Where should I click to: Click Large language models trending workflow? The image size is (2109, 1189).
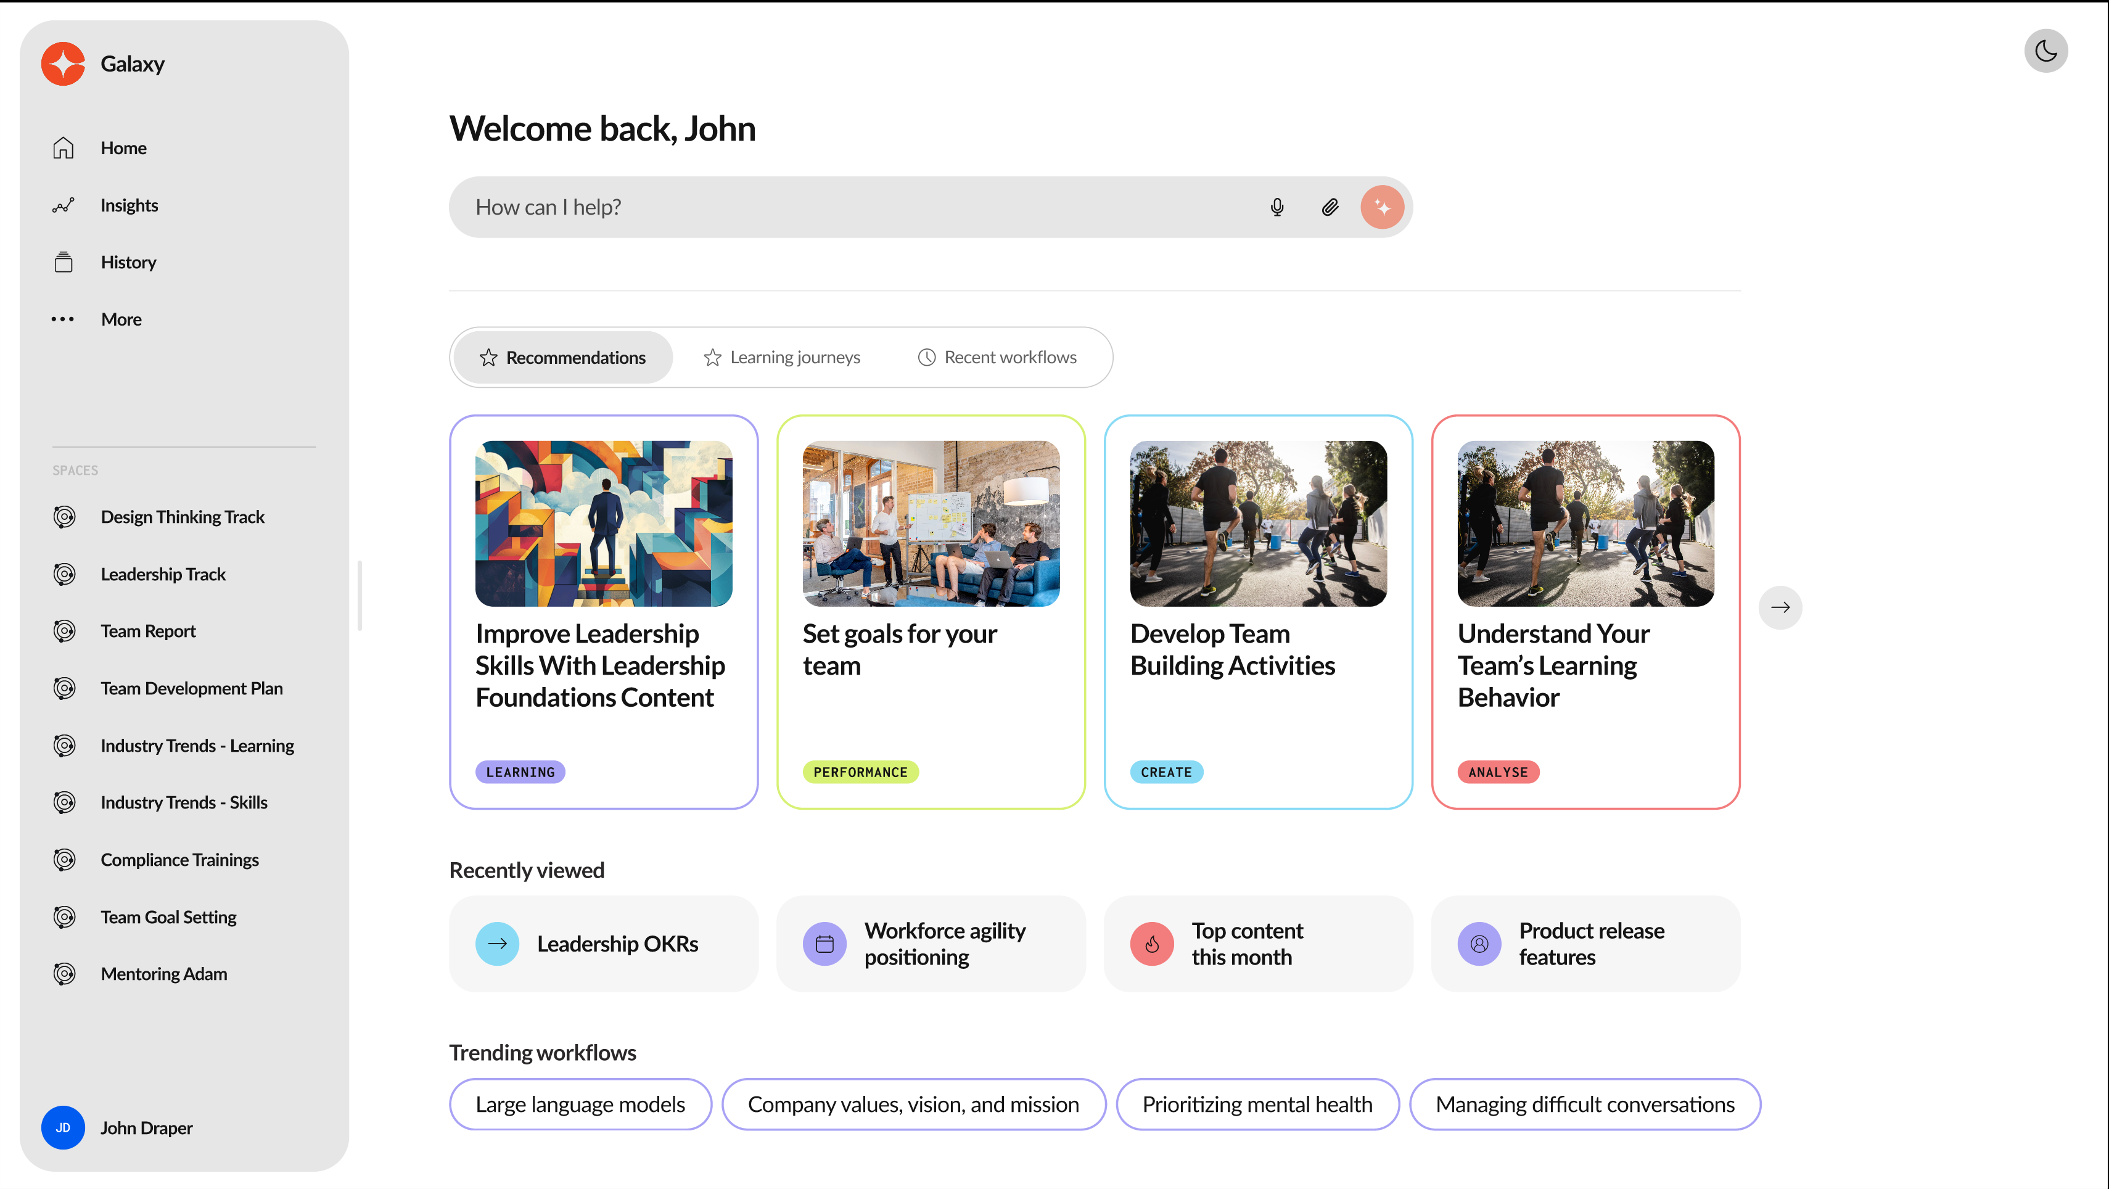coord(580,1105)
